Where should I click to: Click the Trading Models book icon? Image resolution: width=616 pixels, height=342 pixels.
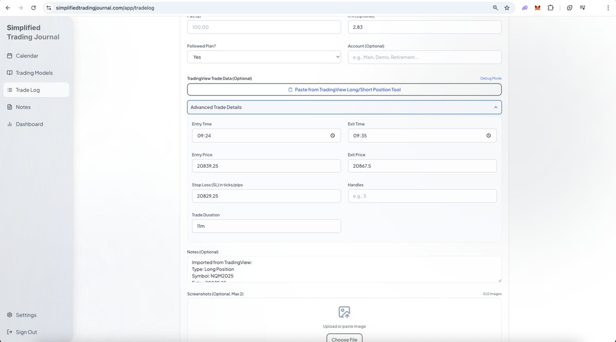pyautogui.click(x=10, y=73)
